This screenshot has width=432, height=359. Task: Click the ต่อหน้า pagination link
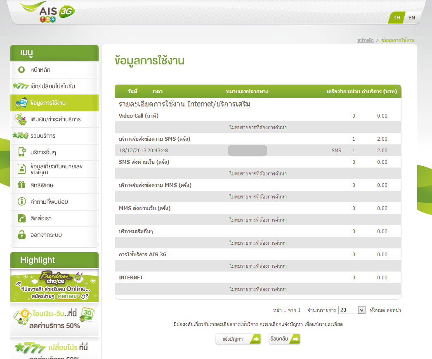[x=394, y=310]
